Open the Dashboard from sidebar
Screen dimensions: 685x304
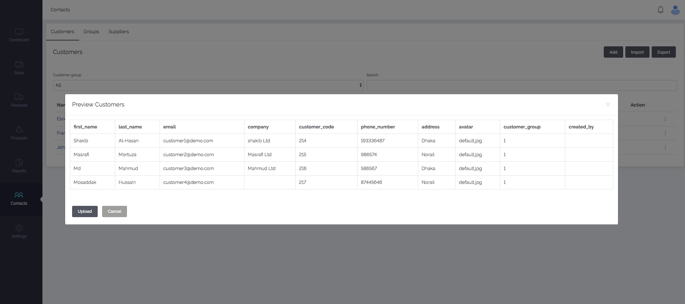point(19,35)
